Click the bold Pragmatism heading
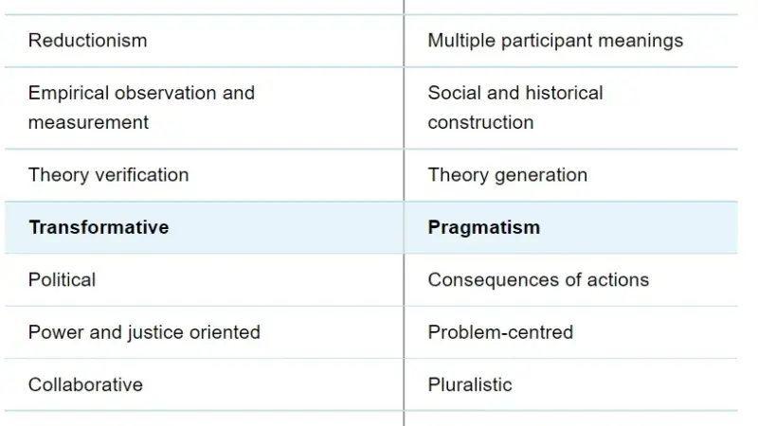 point(483,227)
